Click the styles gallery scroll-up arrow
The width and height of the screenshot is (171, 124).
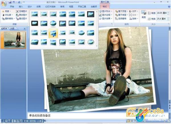point(97,12)
